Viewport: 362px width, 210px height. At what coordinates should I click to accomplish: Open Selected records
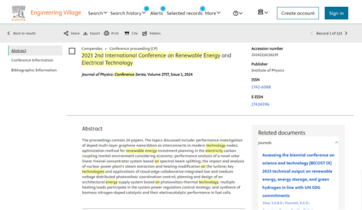(185, 13)
